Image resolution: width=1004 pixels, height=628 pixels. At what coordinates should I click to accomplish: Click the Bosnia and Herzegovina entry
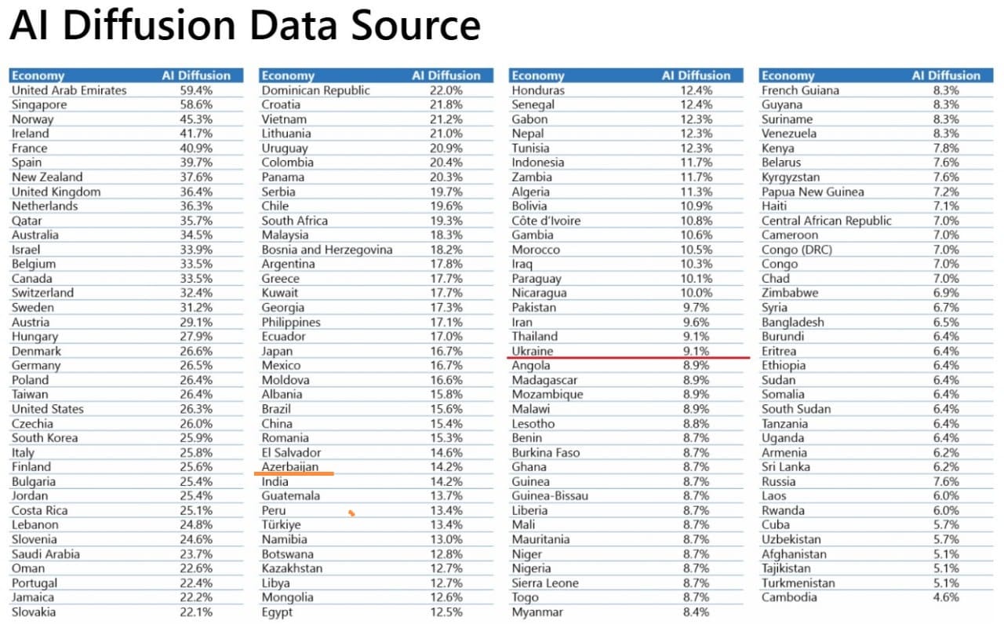(327, 250)
